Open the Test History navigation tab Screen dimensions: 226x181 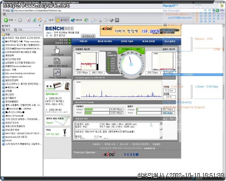click(105, 41)
